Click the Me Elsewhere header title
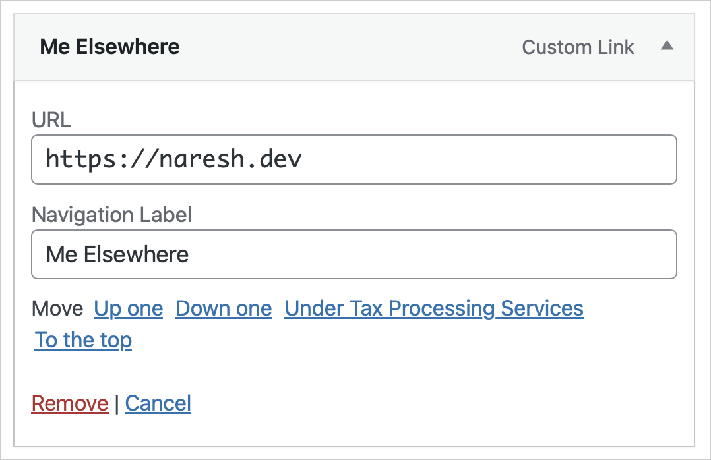 click(109, 47)
